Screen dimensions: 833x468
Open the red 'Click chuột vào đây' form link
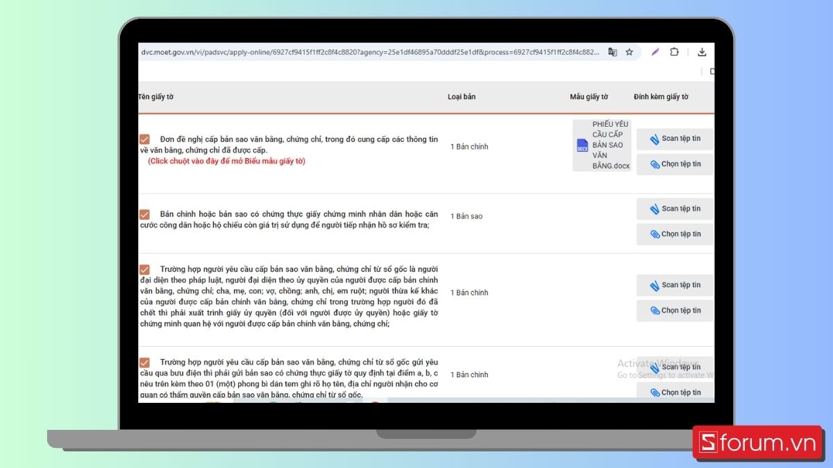point(226,161)
